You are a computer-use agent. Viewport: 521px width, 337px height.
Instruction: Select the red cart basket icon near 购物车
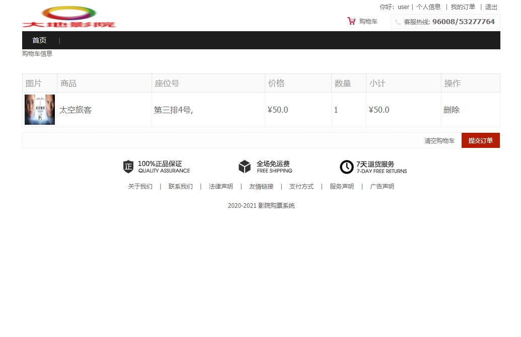[x=351, y=21]
